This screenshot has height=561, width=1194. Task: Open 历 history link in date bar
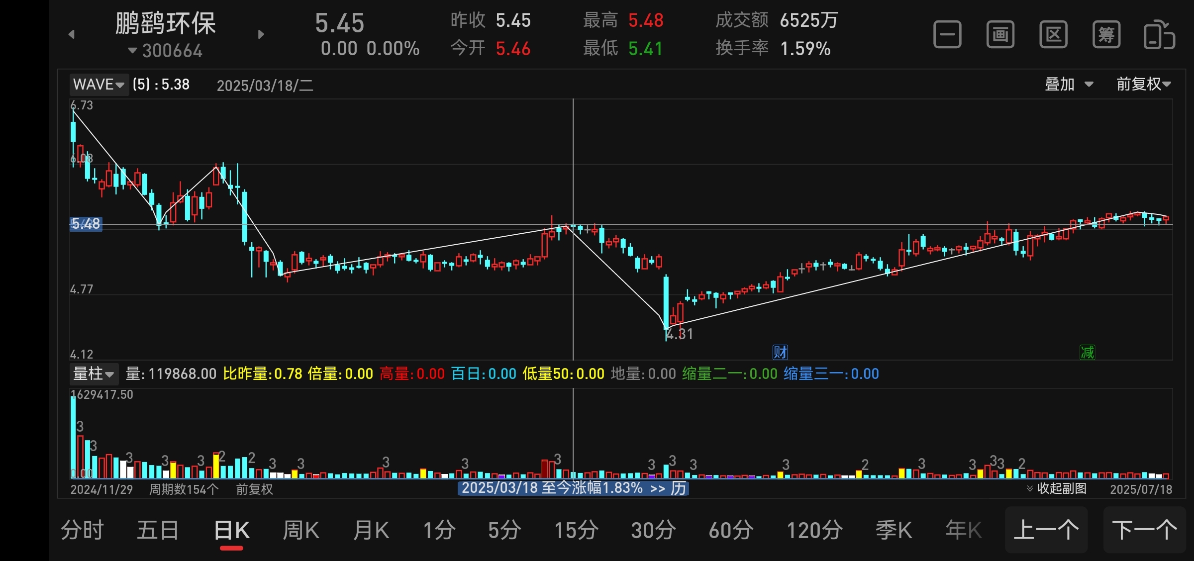tap(678, 488)
